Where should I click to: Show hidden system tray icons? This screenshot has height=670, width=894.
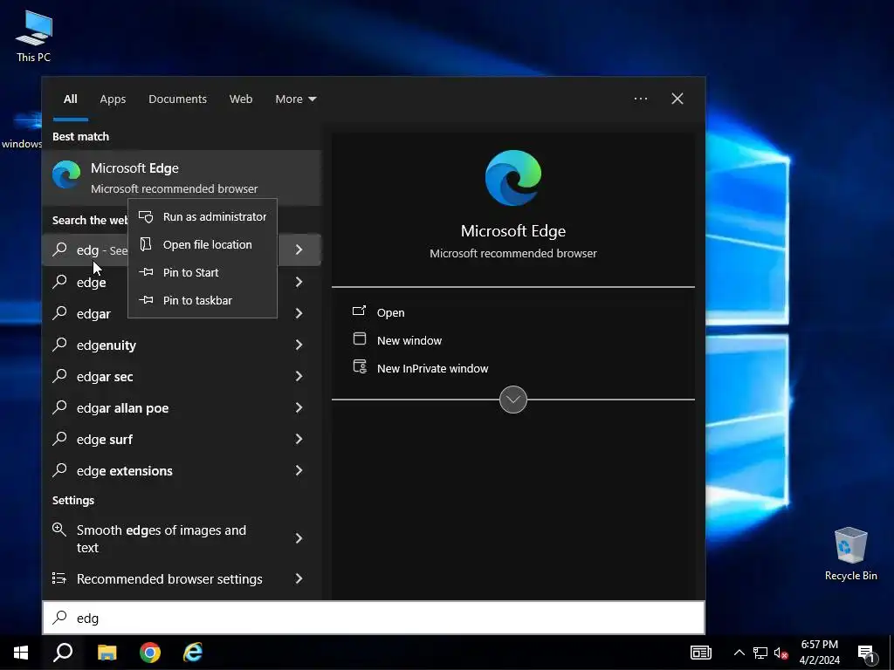pos(739,653)
